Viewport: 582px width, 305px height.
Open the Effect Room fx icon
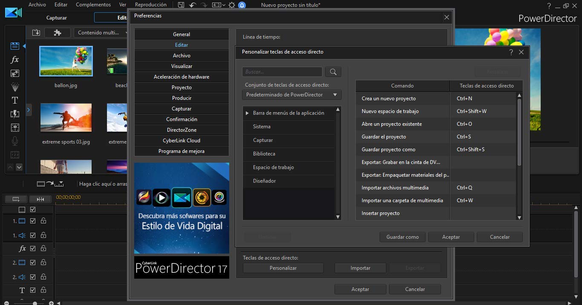click(x=15, y=59)
